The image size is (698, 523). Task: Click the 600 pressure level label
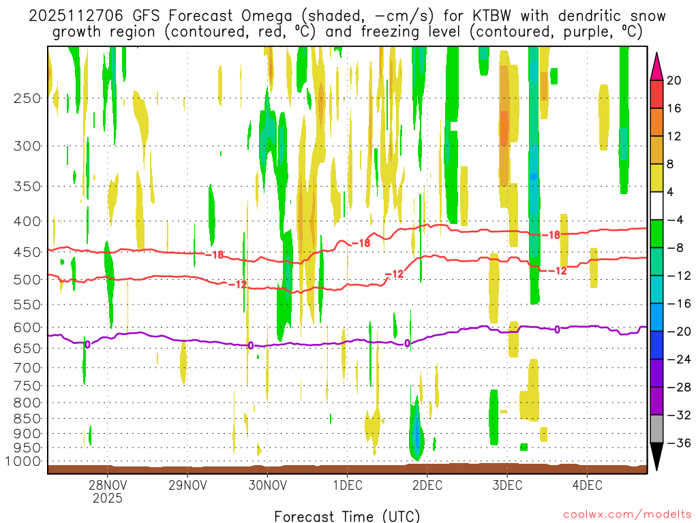coord(27,328)
